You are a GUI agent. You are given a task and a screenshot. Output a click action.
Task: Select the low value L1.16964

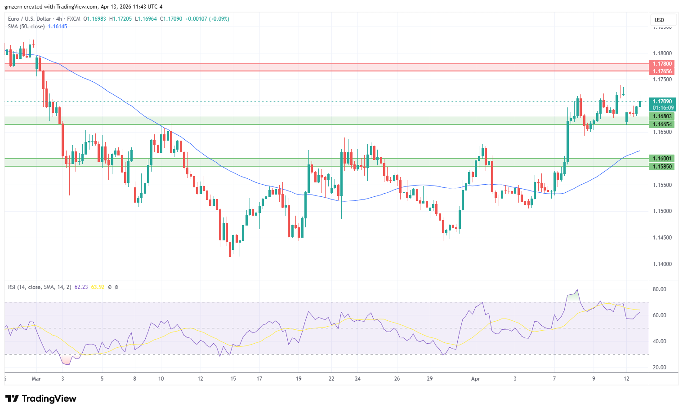146,19
